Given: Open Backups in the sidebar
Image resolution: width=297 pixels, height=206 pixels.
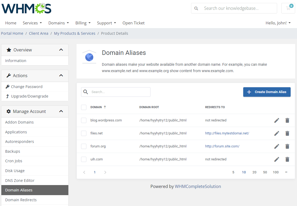Looking at the screenshot, I should click(x=35, y=151).
